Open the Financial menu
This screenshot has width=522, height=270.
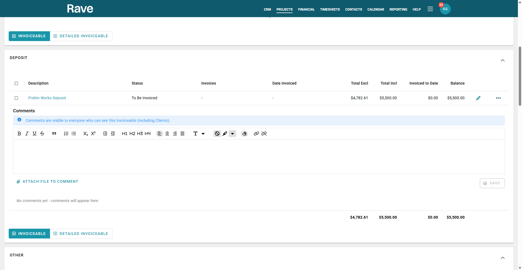[x=306, y=10]
